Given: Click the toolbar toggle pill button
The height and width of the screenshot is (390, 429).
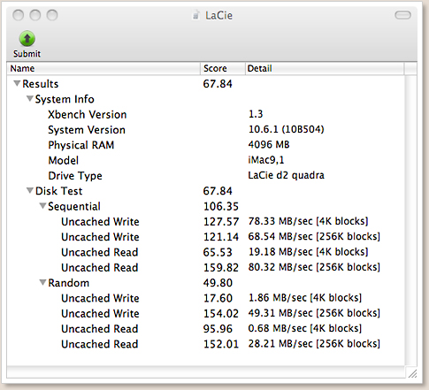Looking at the screenshot, I should pos(402,15).
